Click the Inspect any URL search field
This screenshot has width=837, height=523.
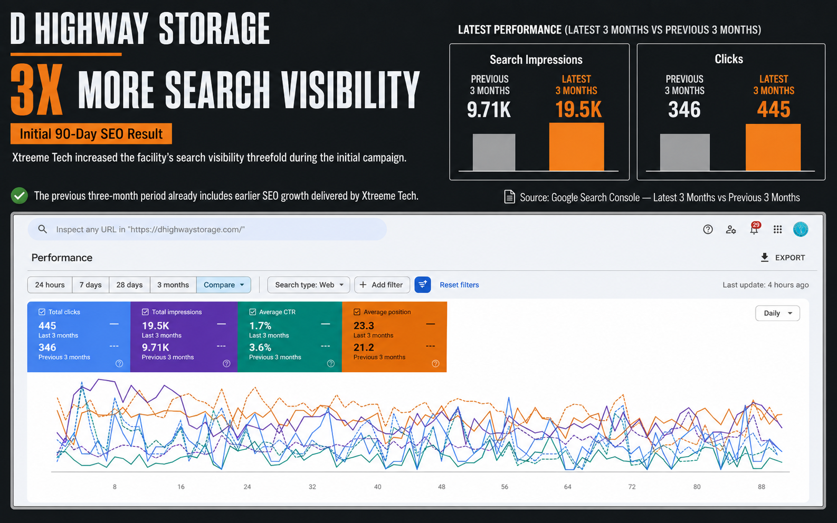tap(207, 229)
